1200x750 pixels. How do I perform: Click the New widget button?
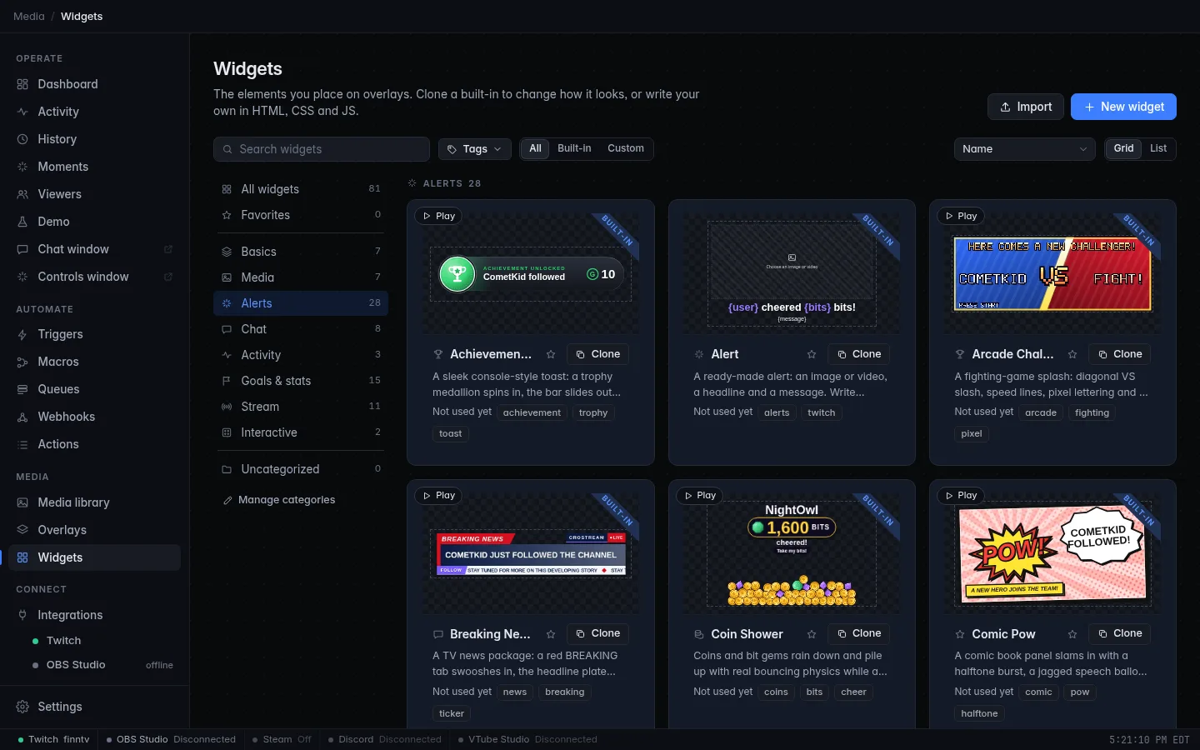[1123, 107]
